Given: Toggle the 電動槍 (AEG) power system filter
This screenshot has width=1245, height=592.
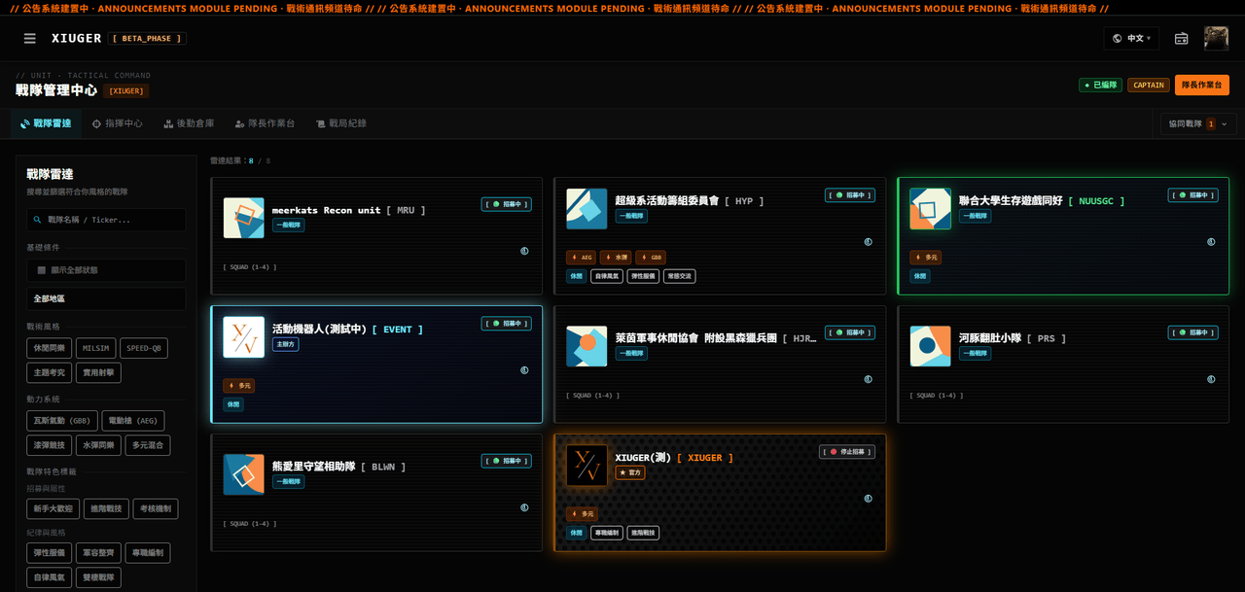Looking at the screenshot, I should (133, 421).
